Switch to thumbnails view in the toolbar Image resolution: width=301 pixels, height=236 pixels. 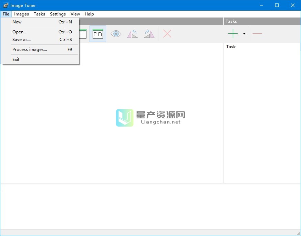98,34
